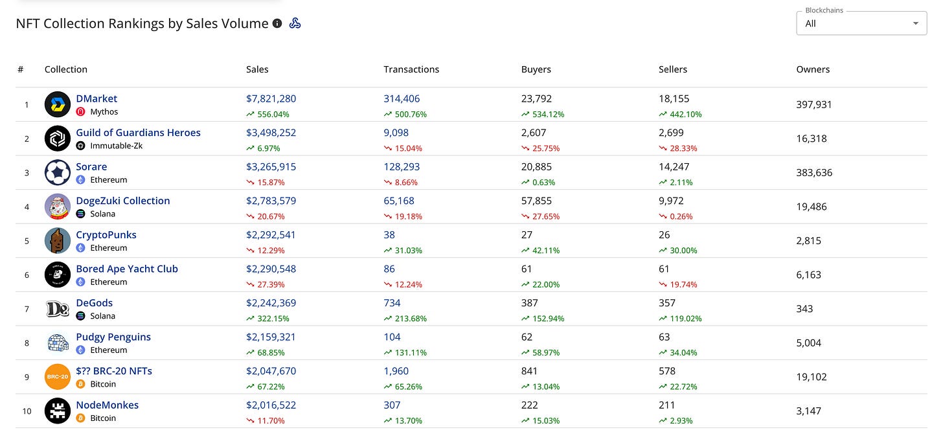This screenshot has height=430, width=943.
Task: Click the Ethereum icon under Sorare
Action: 81,179
